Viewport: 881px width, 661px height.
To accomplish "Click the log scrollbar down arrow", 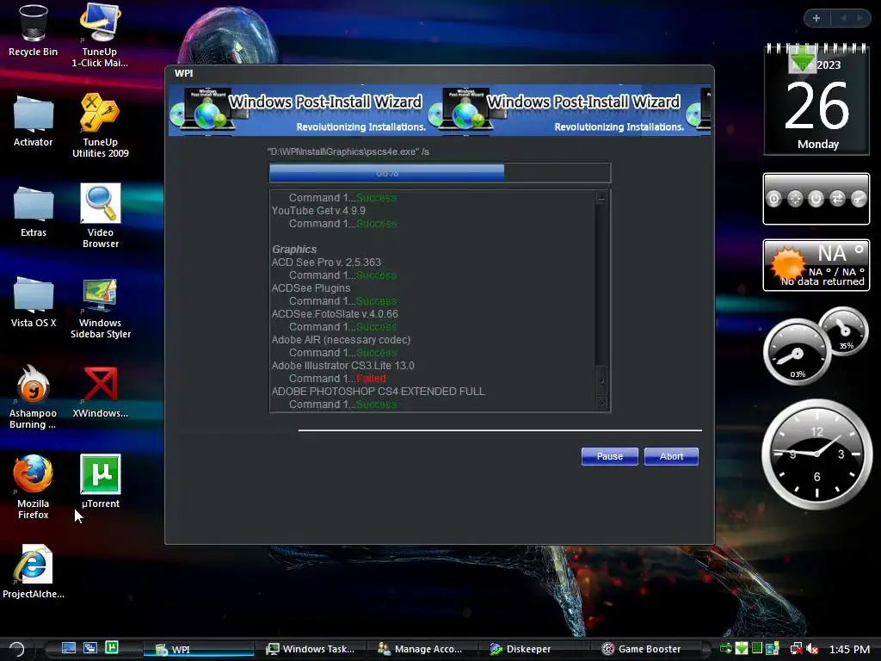I will click(x=601, y=403).
